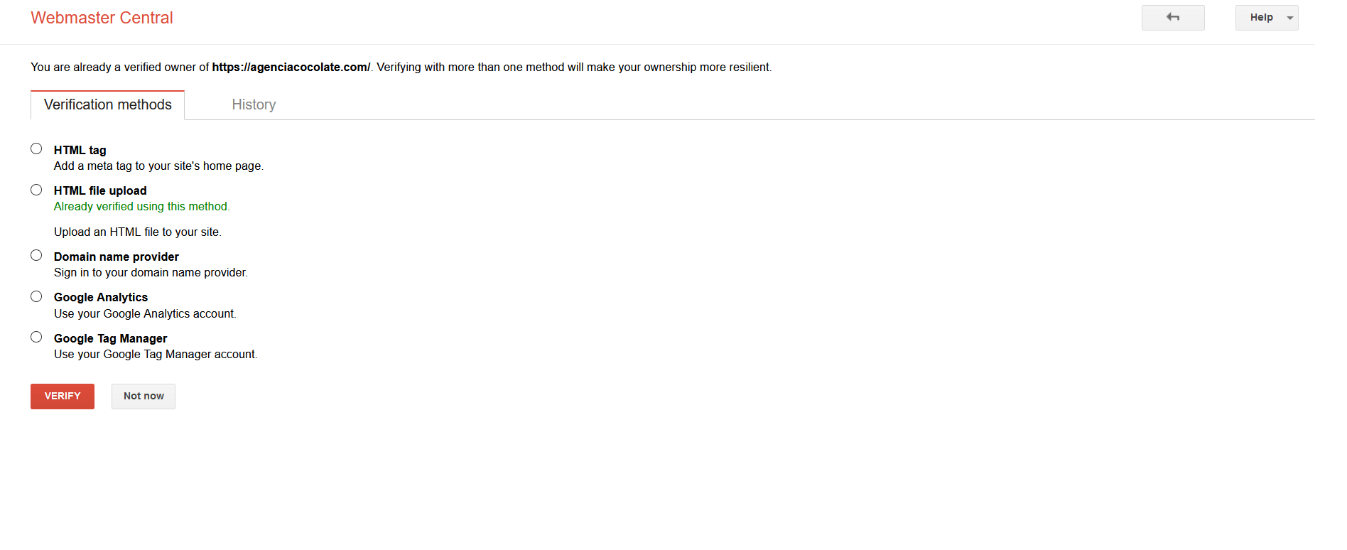Select Domain name provider radio button

36,255
